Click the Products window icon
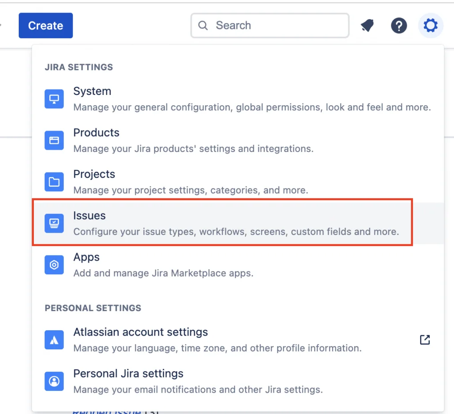454x414 pixels. (54, 140)
